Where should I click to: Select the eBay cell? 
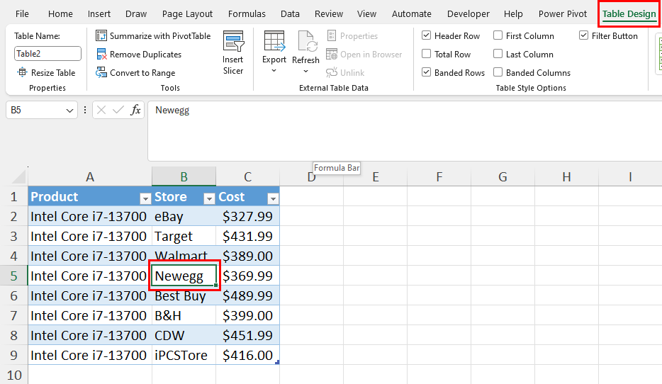click(x=184, y=216)
